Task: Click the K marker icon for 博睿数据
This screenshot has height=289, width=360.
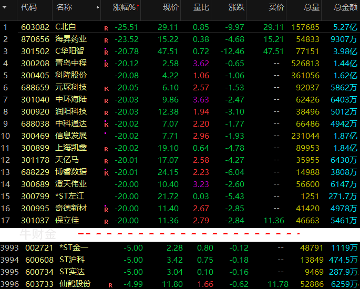Action: 106,173
